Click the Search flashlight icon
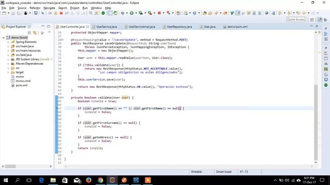The image size is (330, 185). 216,13
